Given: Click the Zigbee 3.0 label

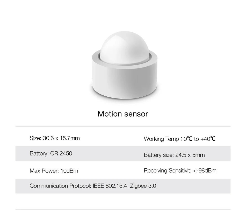Looking at the screenshot, I should pos(143,186).
